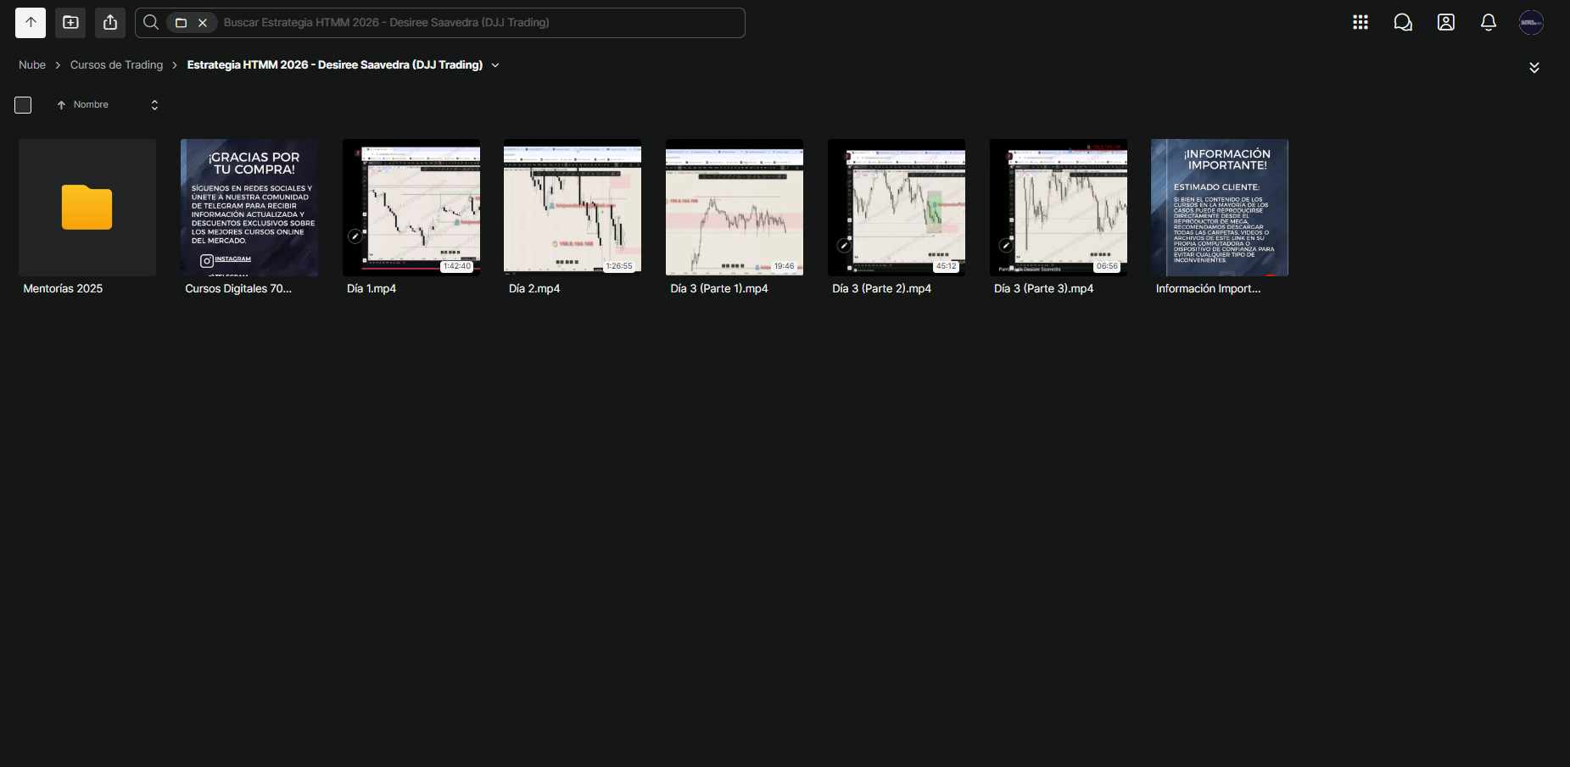
Task: Click the folder scope chip in search bar
Action: pyautogui.click(x=181, y=23)
